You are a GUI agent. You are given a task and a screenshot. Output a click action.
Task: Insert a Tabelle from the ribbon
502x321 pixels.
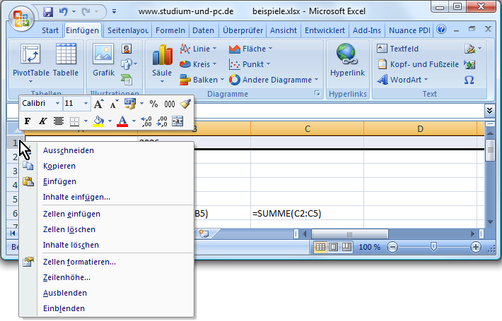[x=66, y=61]
